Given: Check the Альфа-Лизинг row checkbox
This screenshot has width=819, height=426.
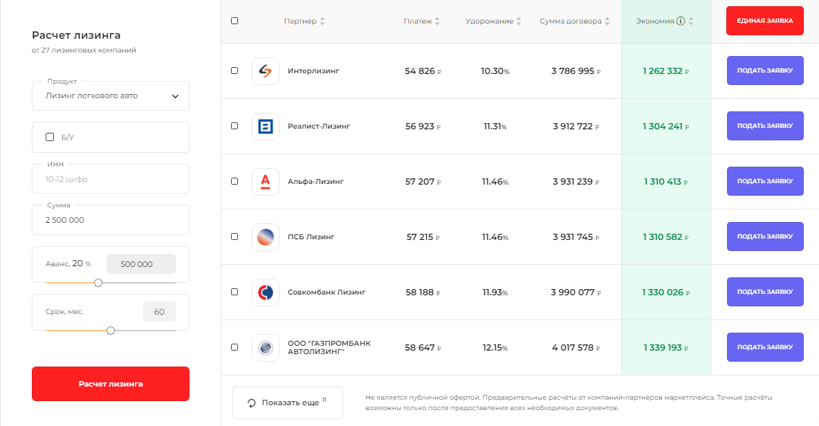Looking at the screenshot, I should tap(234, 181).
